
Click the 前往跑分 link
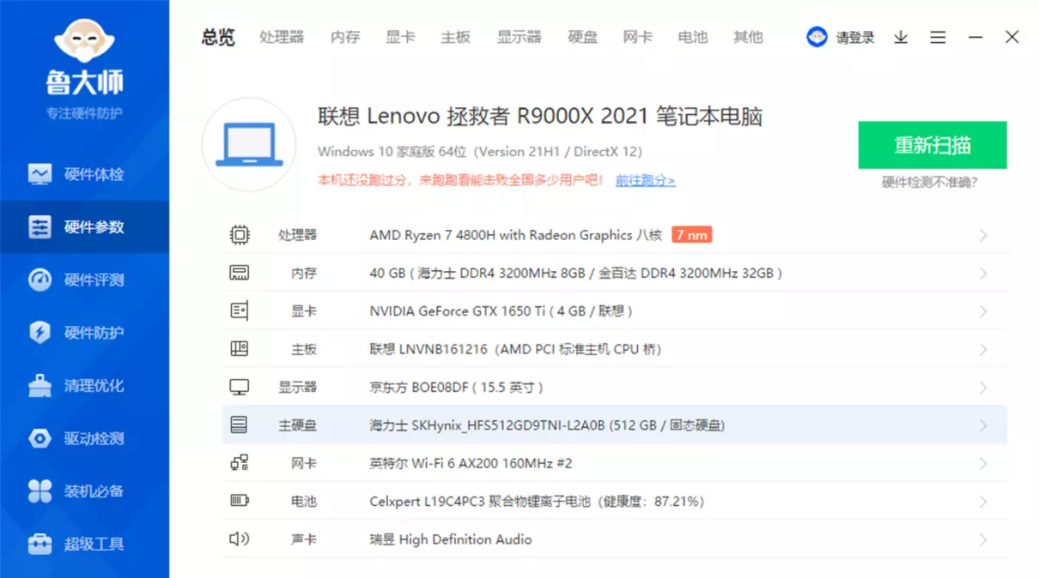(x=645, y=180)
